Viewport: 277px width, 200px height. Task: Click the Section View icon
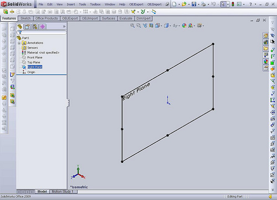[151, 26]
